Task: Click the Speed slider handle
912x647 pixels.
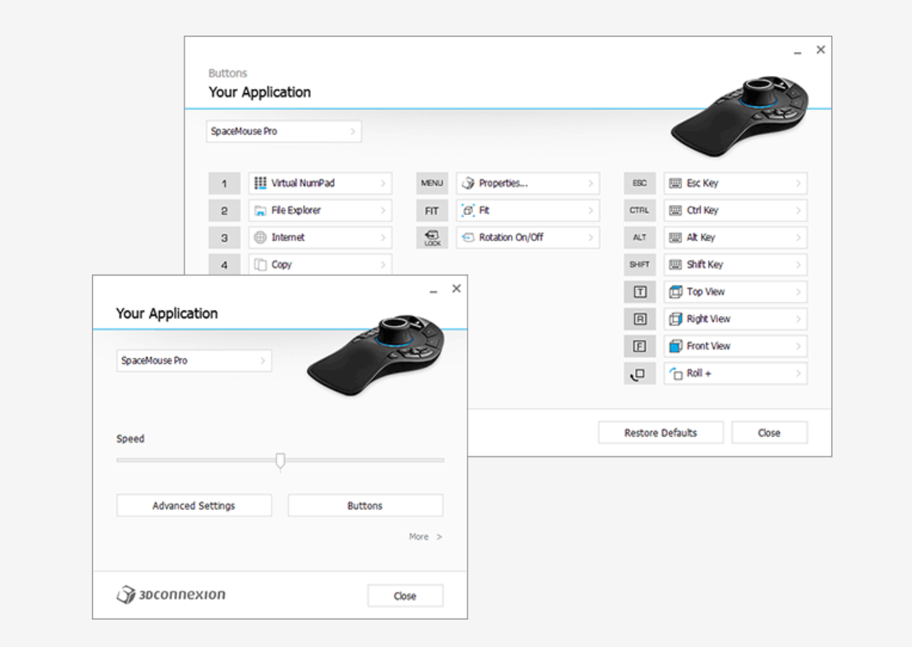Action: click(280, 461)
